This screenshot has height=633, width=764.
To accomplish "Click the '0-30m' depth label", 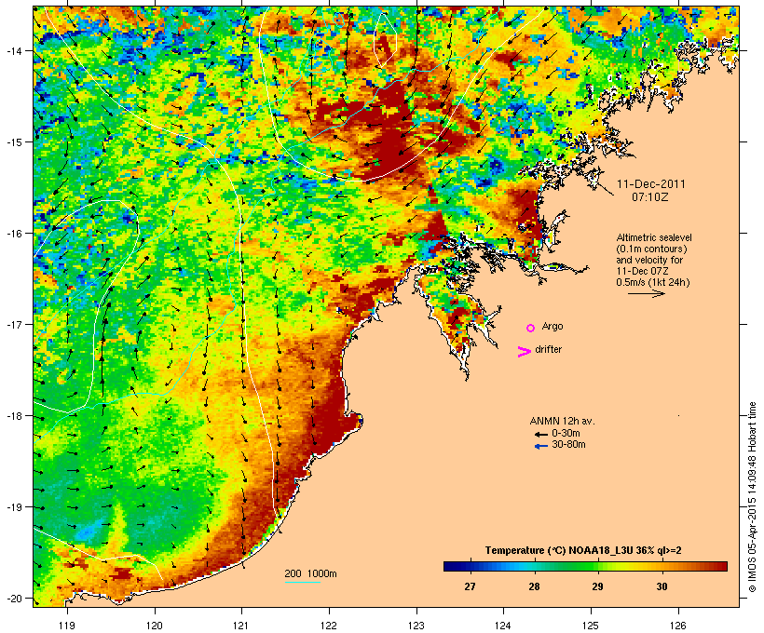I will 566,434.
